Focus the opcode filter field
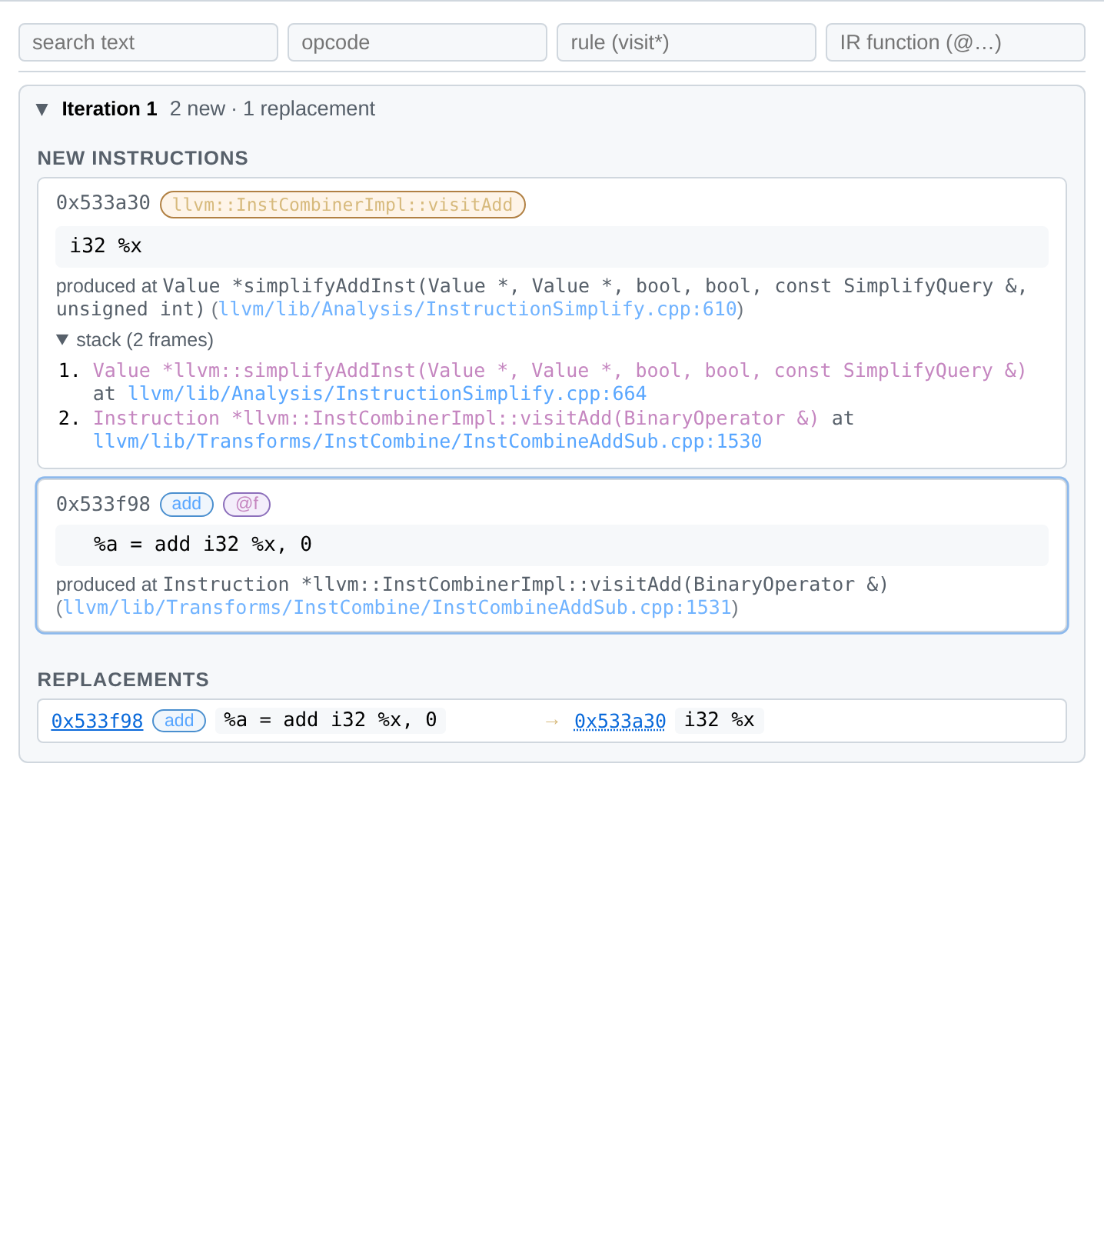This screenshot has width=1104, height=1260. 417,42
